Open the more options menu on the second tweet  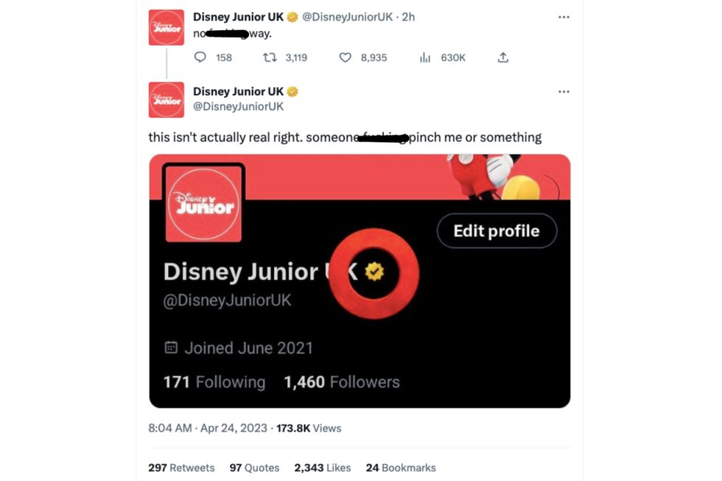[564, 91]
